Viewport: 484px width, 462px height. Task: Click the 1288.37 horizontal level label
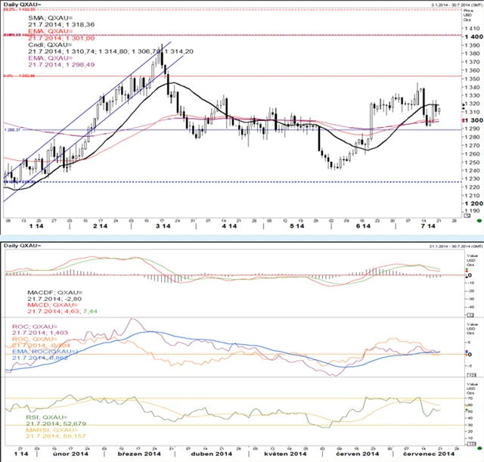[13, 130]
